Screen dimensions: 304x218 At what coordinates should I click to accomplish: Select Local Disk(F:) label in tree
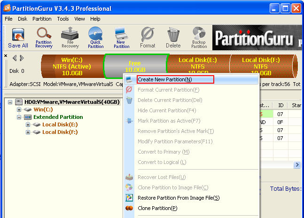pos(60,132)
